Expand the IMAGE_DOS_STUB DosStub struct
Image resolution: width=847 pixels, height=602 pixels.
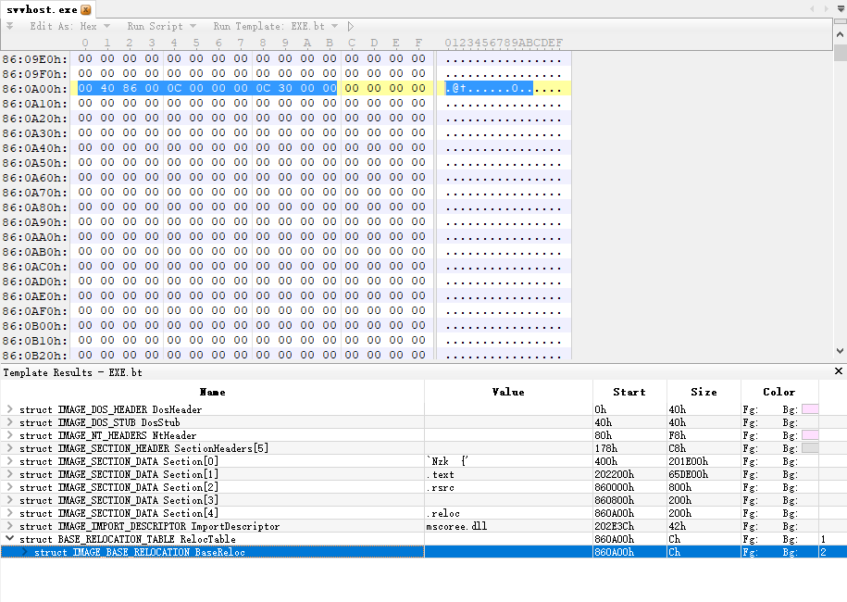pos(10,422)
